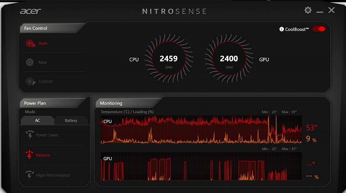
Task: Open settings with the gear icon
Action: tap(308, 10)
